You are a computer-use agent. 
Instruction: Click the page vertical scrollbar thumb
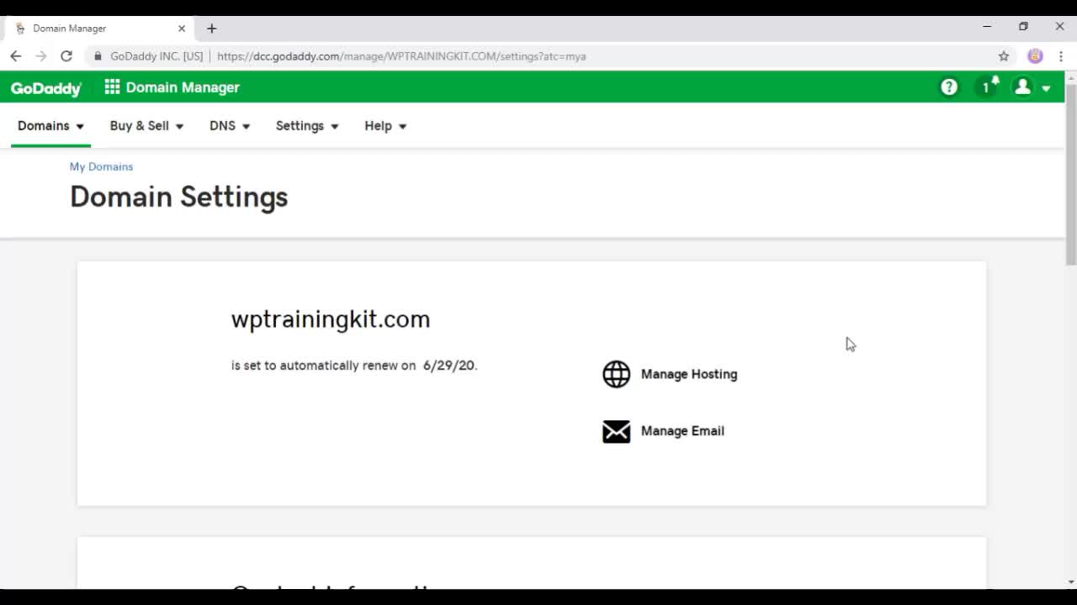pyautogui.click(x=1070, y=175)
